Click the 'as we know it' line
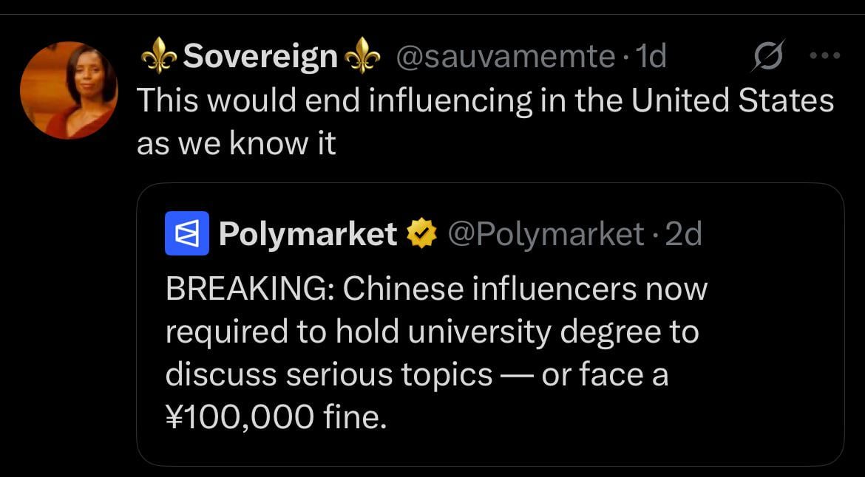865x477 pixels. coord(236,143)
